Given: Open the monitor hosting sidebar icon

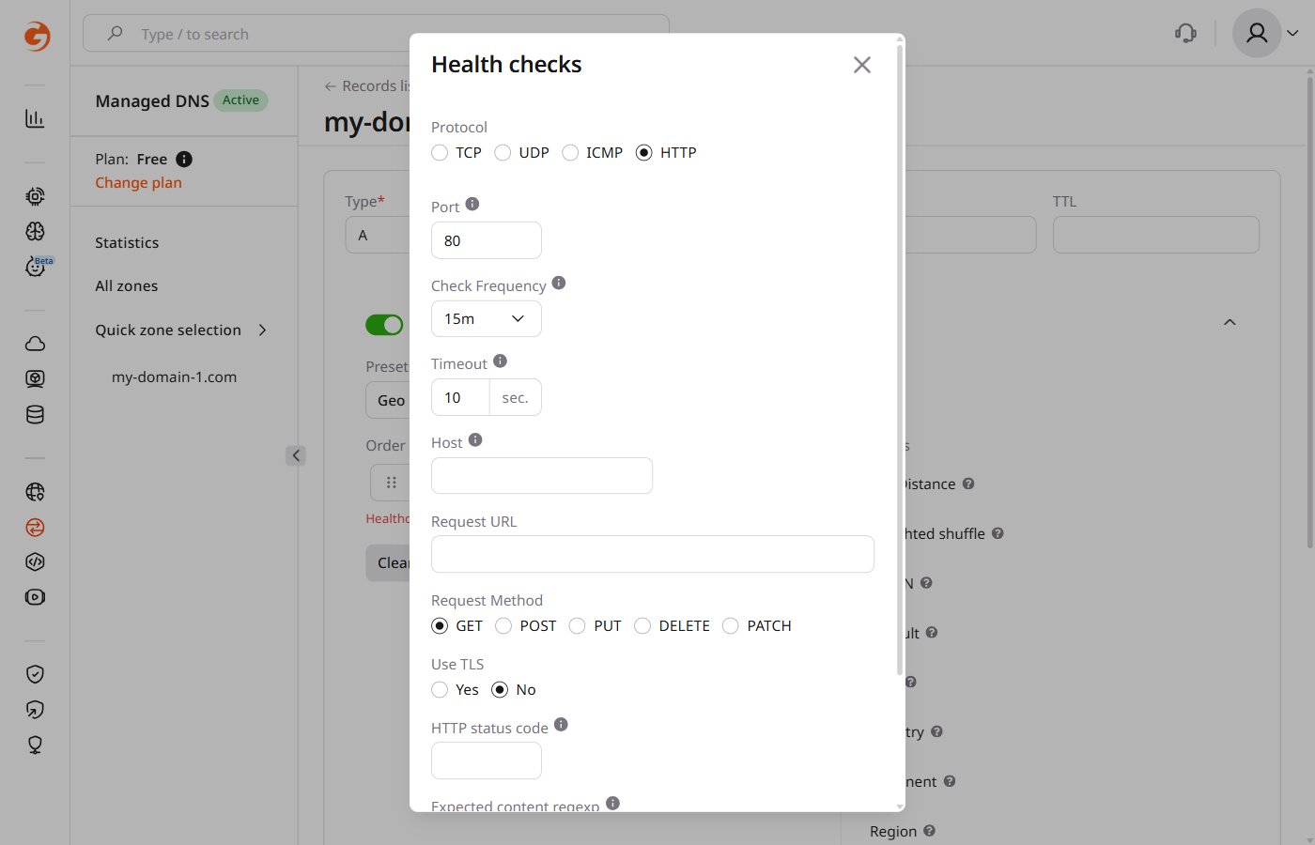Looking at the screenshot, I should click(35, 379).
